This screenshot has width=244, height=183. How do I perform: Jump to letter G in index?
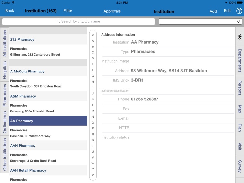(93, 76)
